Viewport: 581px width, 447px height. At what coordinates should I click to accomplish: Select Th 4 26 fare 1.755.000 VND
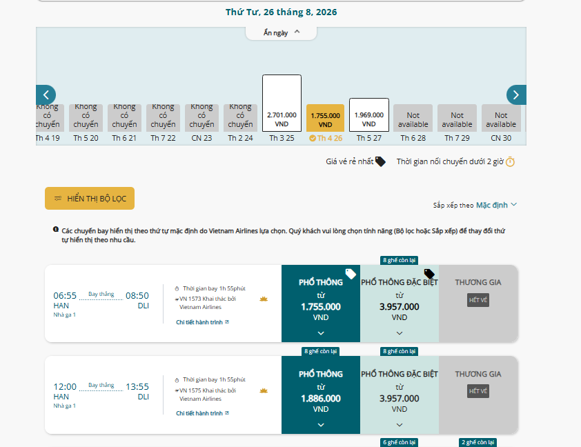coord(325,118)
